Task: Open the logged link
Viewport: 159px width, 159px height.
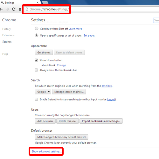Action: (111, 100)
